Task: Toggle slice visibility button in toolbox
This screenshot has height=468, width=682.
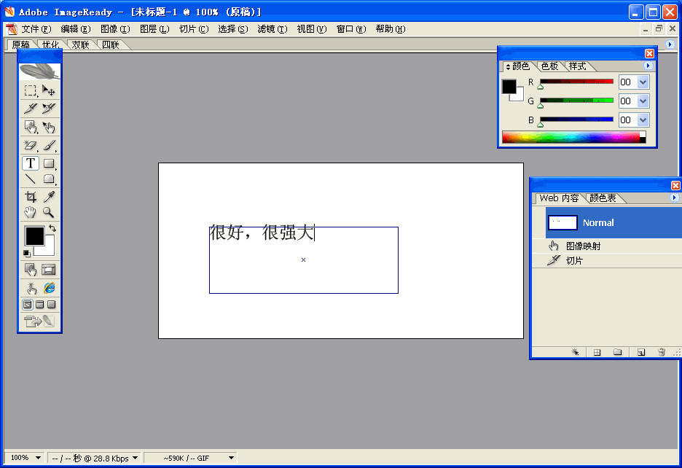Action: (49, 270)
